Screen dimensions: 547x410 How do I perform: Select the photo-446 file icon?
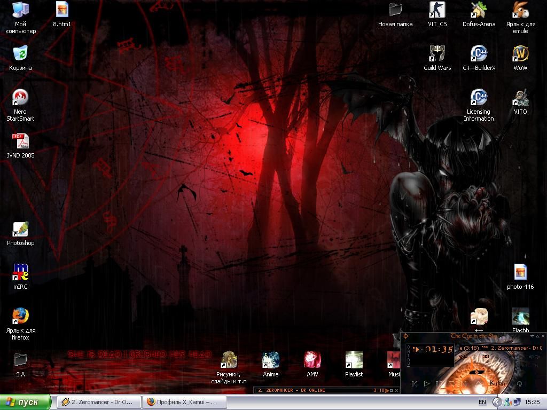point(520,277)
